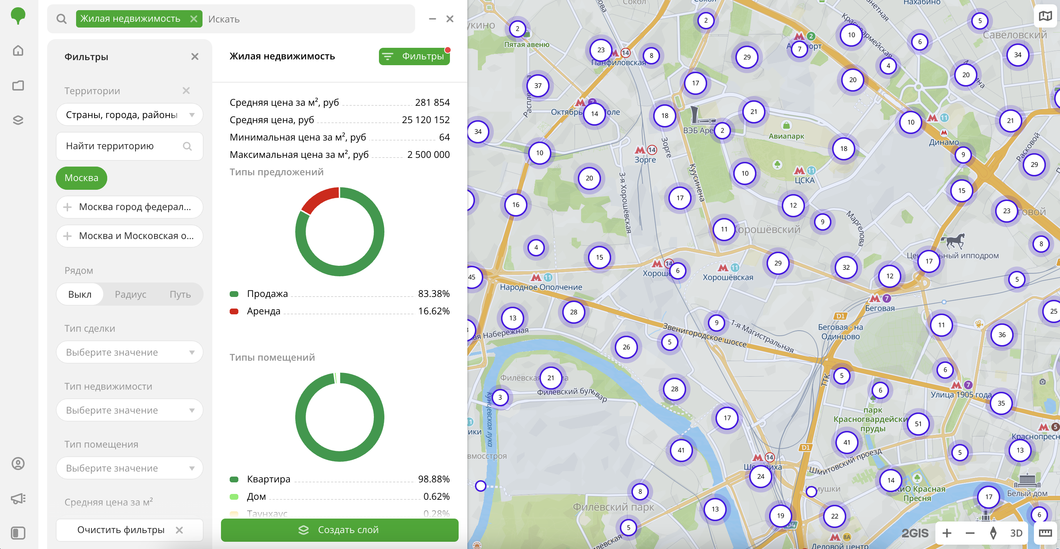The width and height of the screenshot is (1060, 549).
Task: Click the Квартира legend swatch
Action: click(x=234, y=479)
